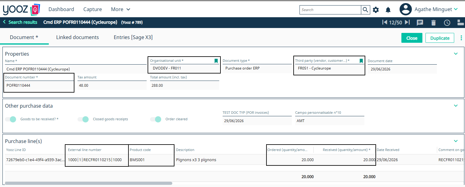Collapse the Purchase line(s) section
Viewport: 465px width, 187px height.
[456, 141]
